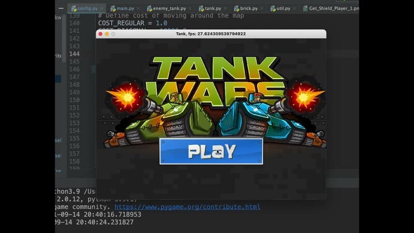Open the brick.py editor tab
Screen dimensions: 414x233
[x=249, y=8]
